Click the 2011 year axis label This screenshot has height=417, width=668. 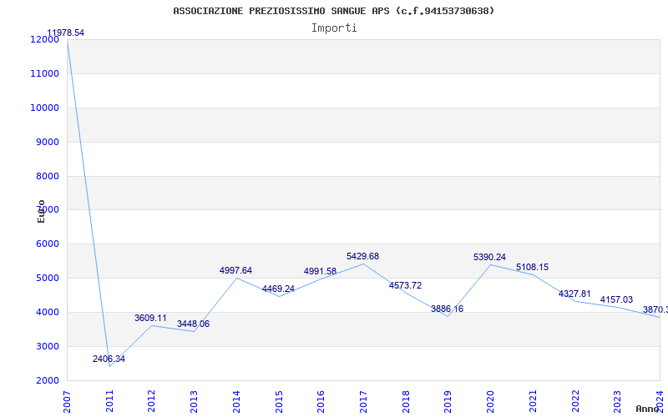(x=109, y=402)
